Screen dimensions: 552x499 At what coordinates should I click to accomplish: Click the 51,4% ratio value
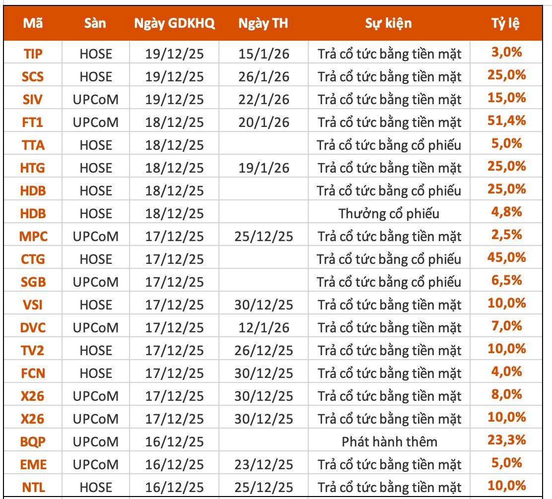[x=506, y=121]
